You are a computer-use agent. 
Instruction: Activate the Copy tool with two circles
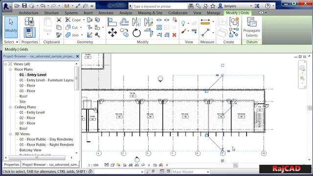coord(124,33)
